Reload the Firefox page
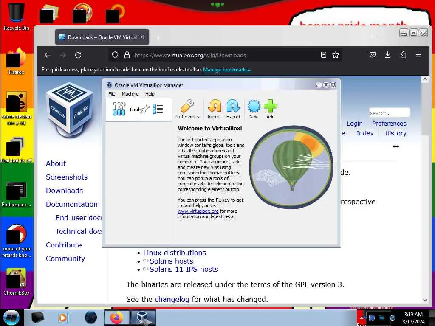The height and width of the screenshot is (326, 435). click(78, 55)
